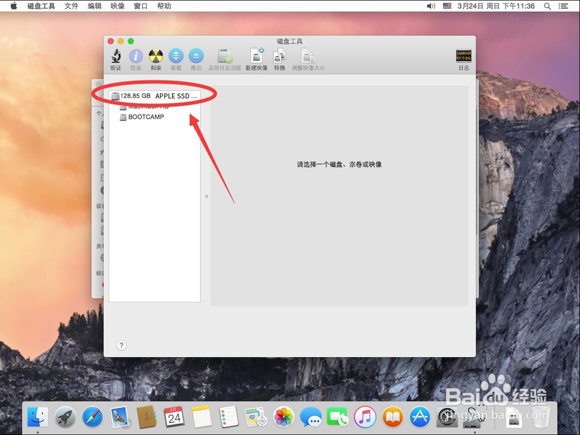Zoom the 磁盘工具 window with green button
Image resolution: width=580 pixels, height=435 pixels.
[131, 41]
